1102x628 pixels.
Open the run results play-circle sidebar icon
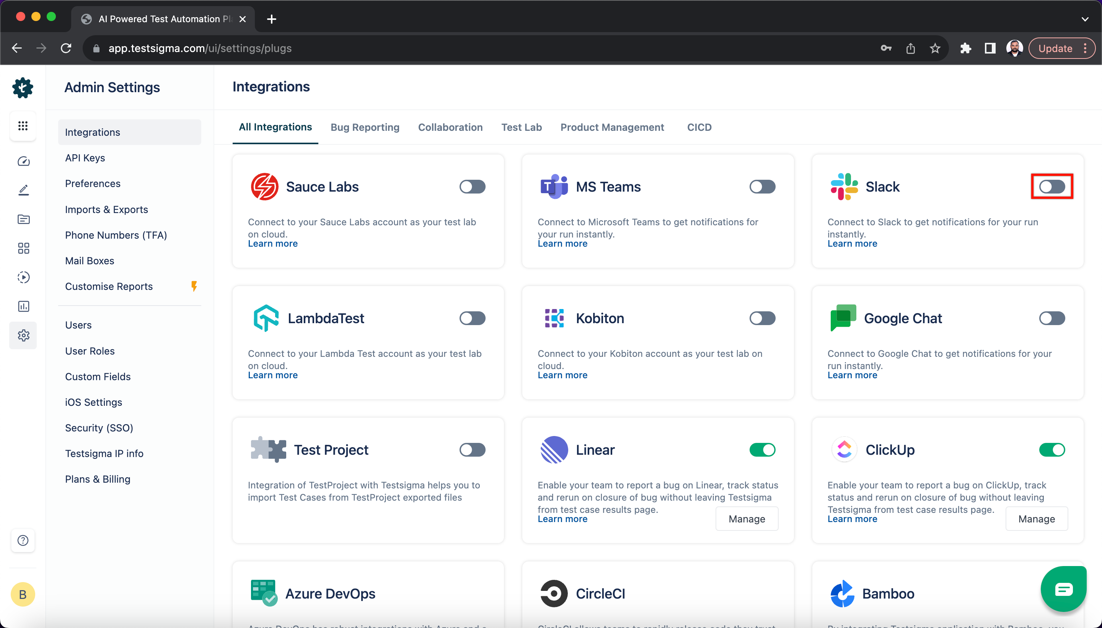point(23,277)
